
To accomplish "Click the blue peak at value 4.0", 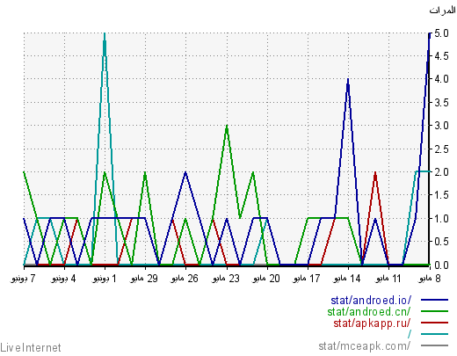I will (x=348, y=80).
